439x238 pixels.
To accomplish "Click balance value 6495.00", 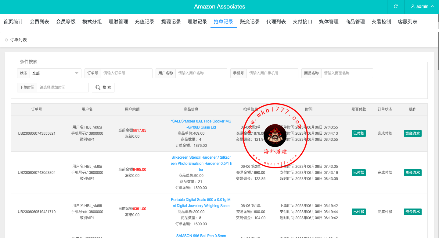I will pyautogui.click(x=139, y=170).
